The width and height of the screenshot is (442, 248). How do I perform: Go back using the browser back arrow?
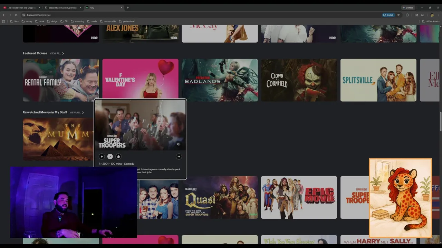pos(4,15)
